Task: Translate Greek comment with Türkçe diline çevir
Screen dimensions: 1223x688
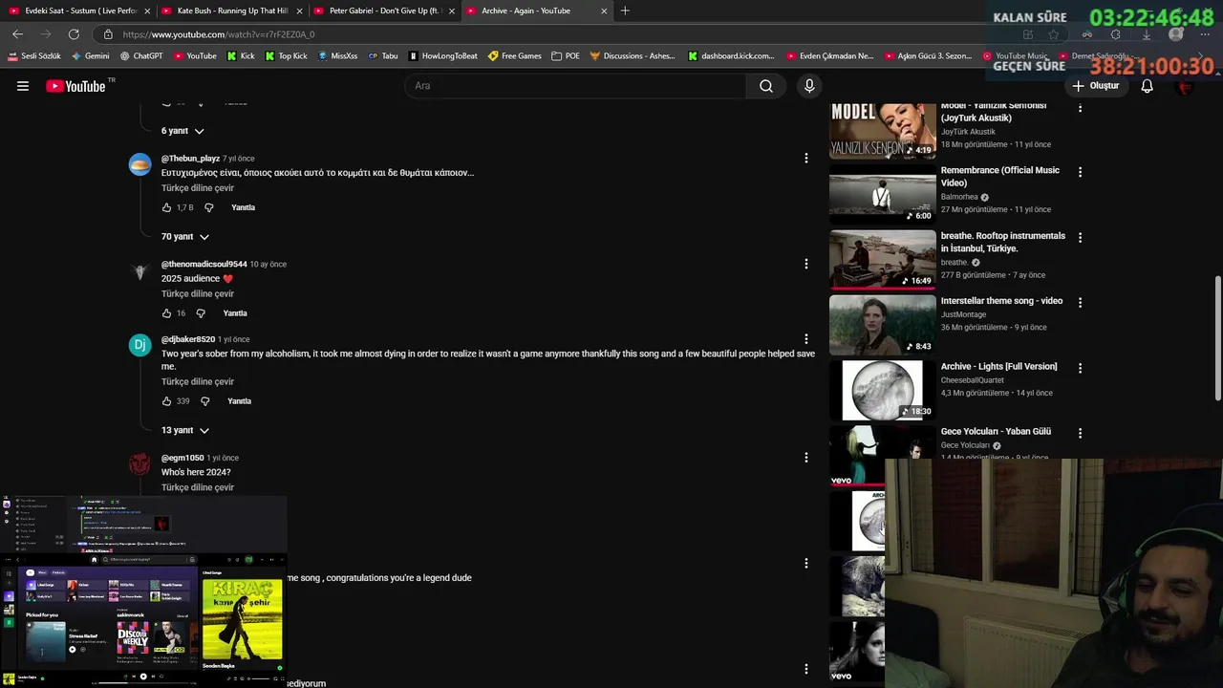Action: tap(198, 188)
